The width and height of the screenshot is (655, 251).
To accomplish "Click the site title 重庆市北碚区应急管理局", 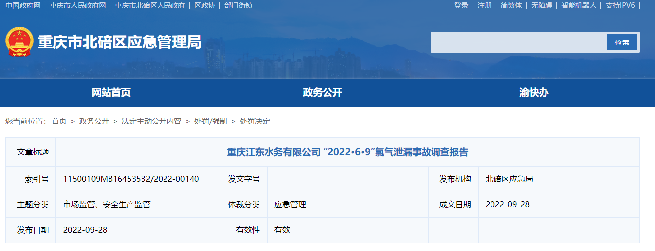I will tap(120, 42).
